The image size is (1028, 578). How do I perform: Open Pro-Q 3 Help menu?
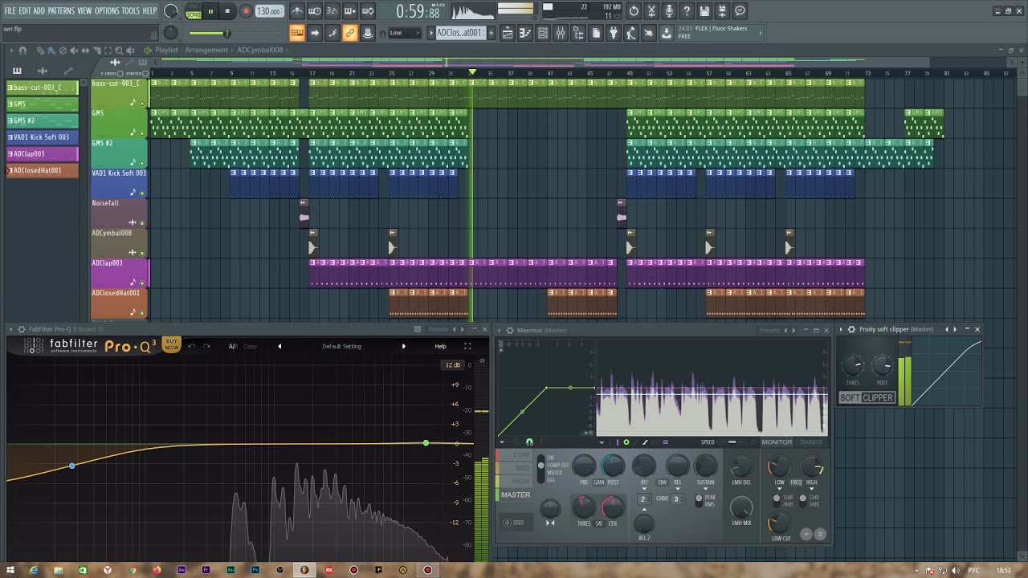tap(440, 346)
